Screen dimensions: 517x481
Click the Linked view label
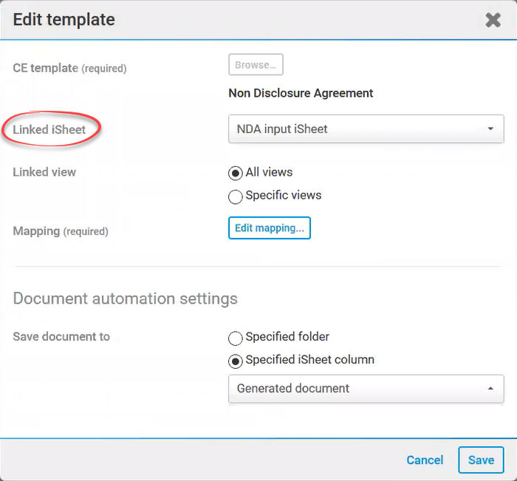[44, 172]
